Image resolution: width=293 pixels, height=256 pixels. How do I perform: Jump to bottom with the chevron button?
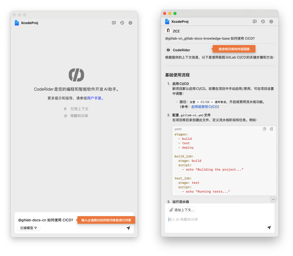tap(273, 199)
